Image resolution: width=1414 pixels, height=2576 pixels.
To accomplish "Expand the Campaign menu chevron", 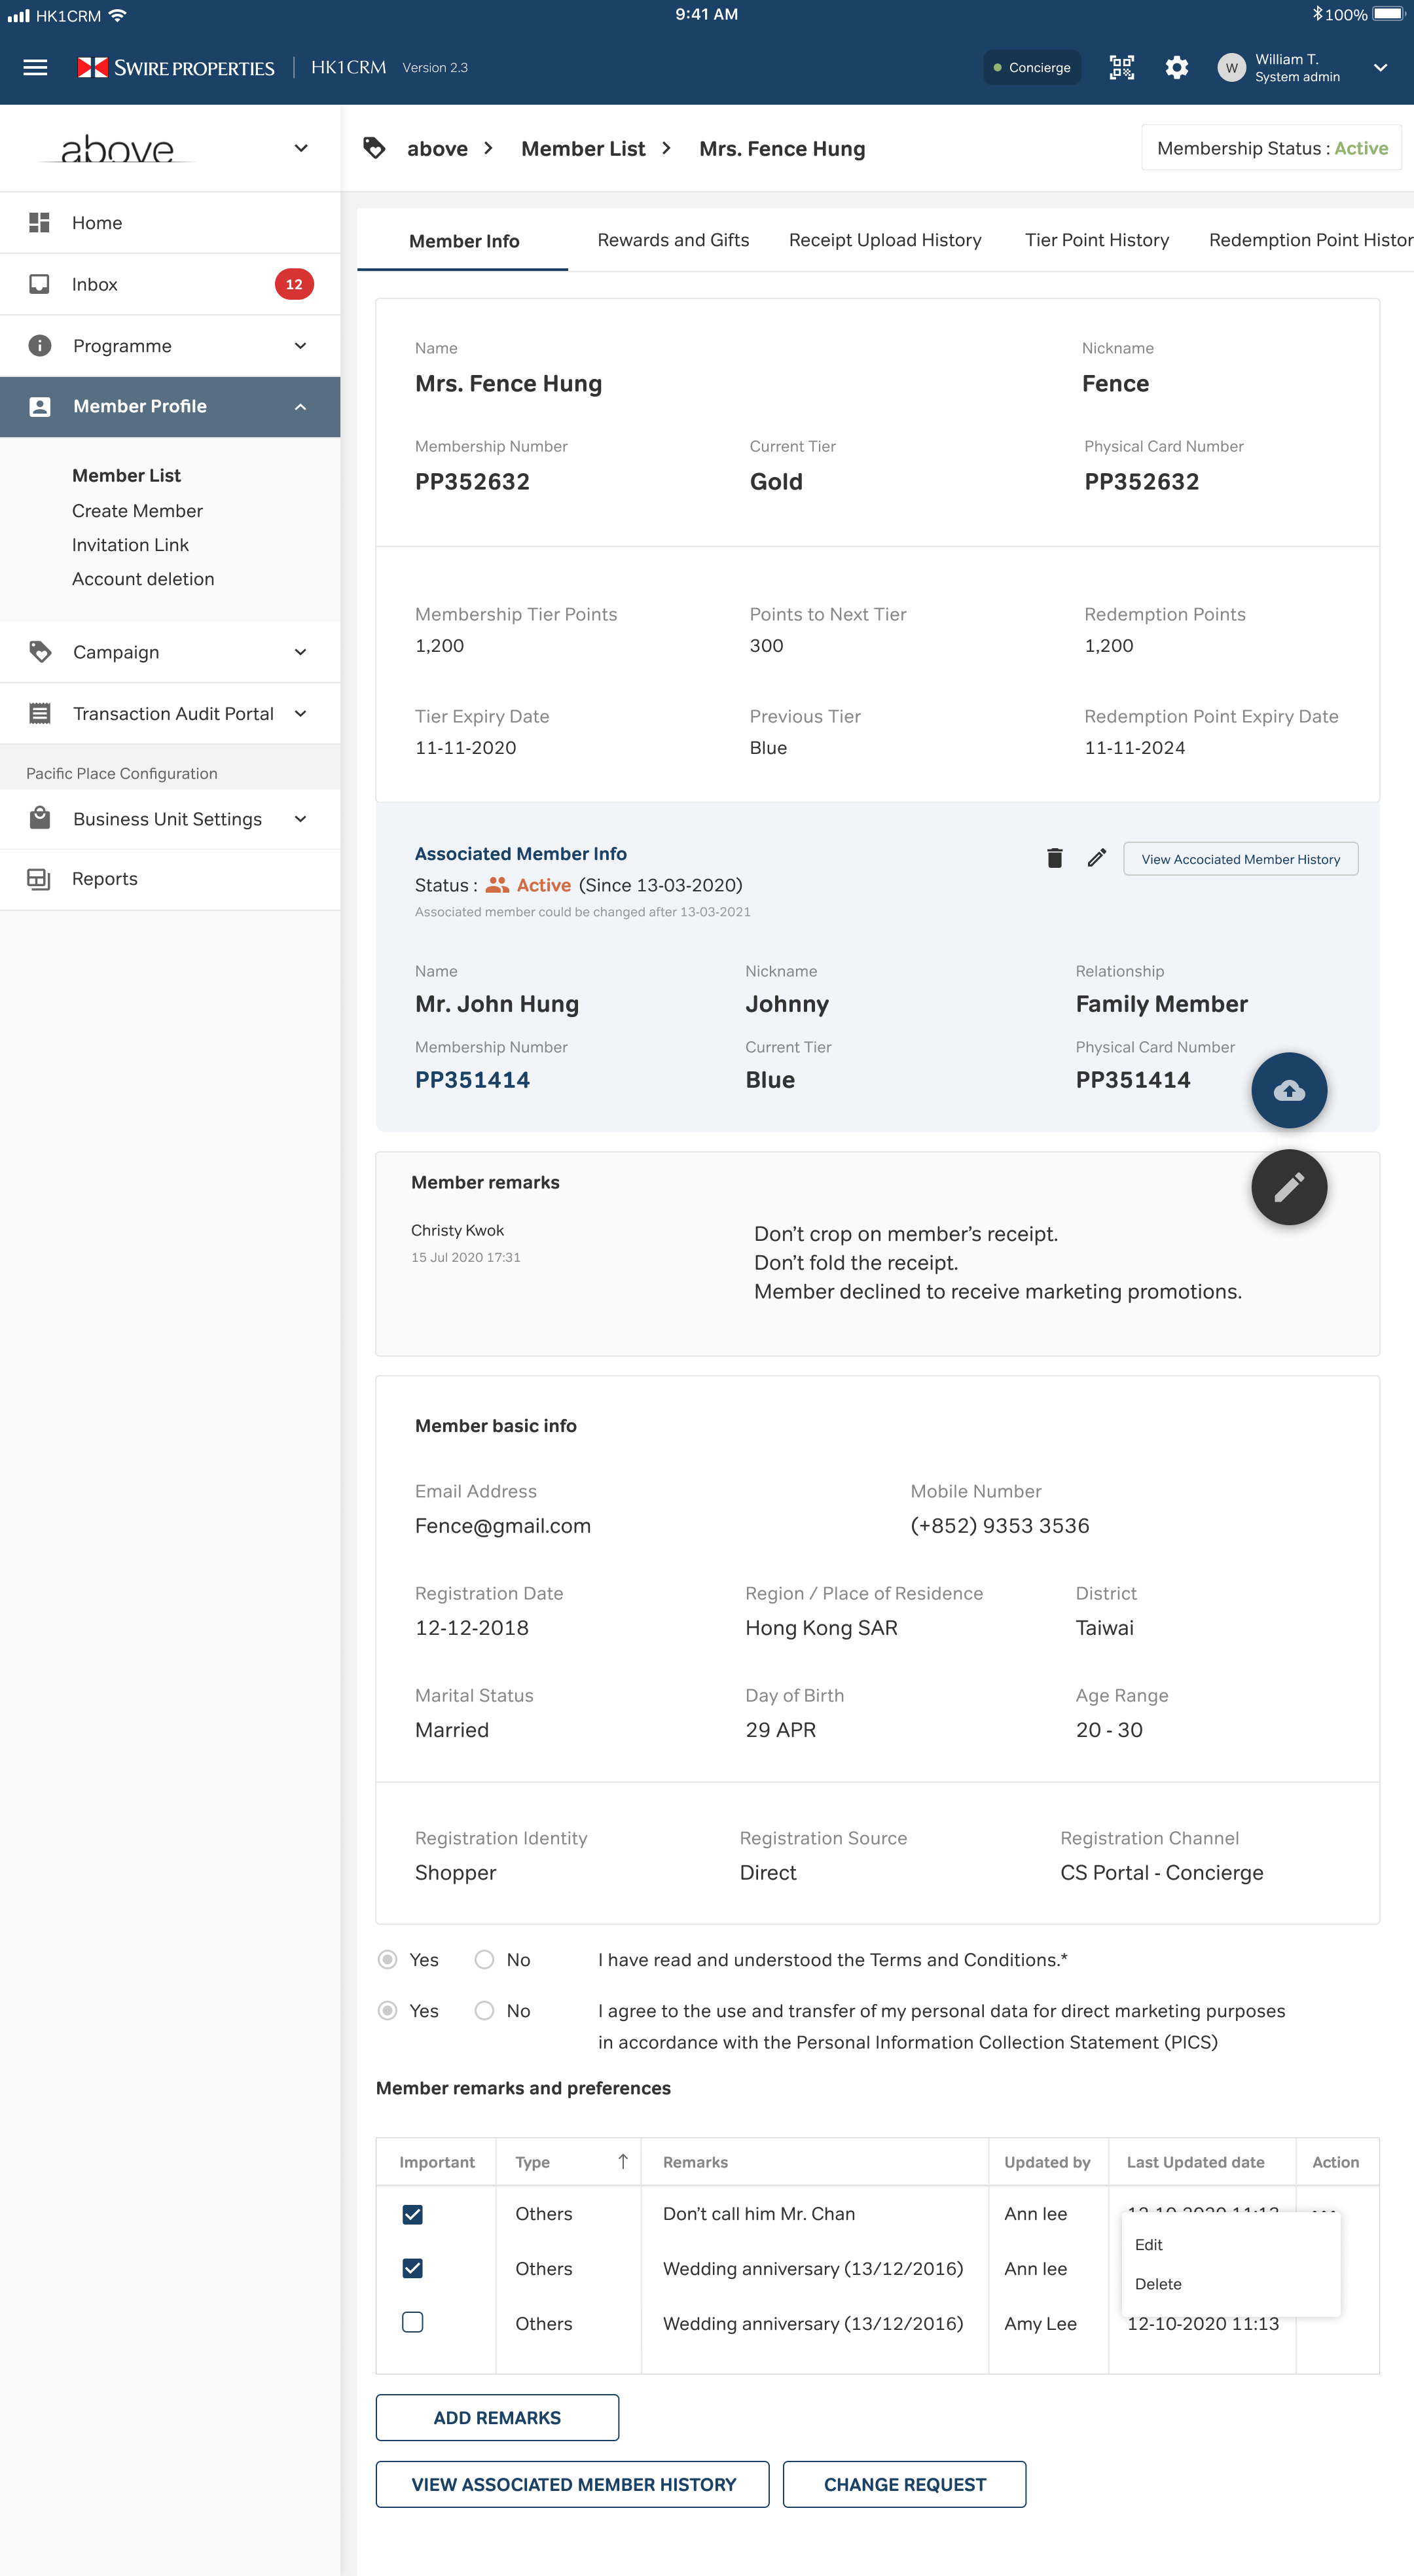I will [x=300, y=652].
